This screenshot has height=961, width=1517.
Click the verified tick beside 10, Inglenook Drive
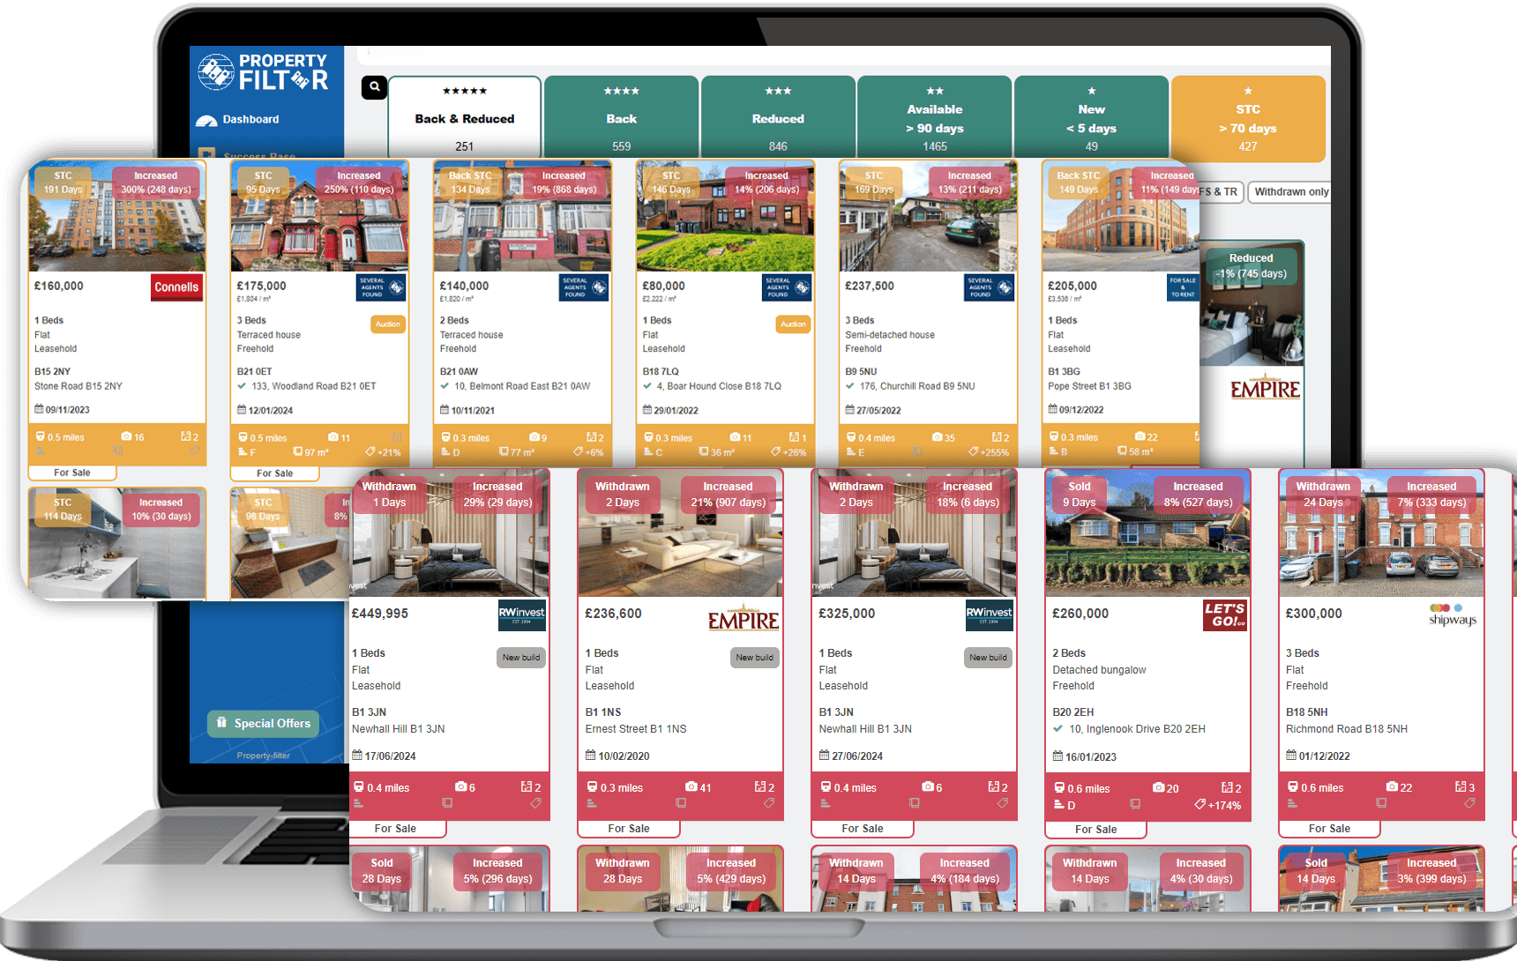(x=1058, y=728)
